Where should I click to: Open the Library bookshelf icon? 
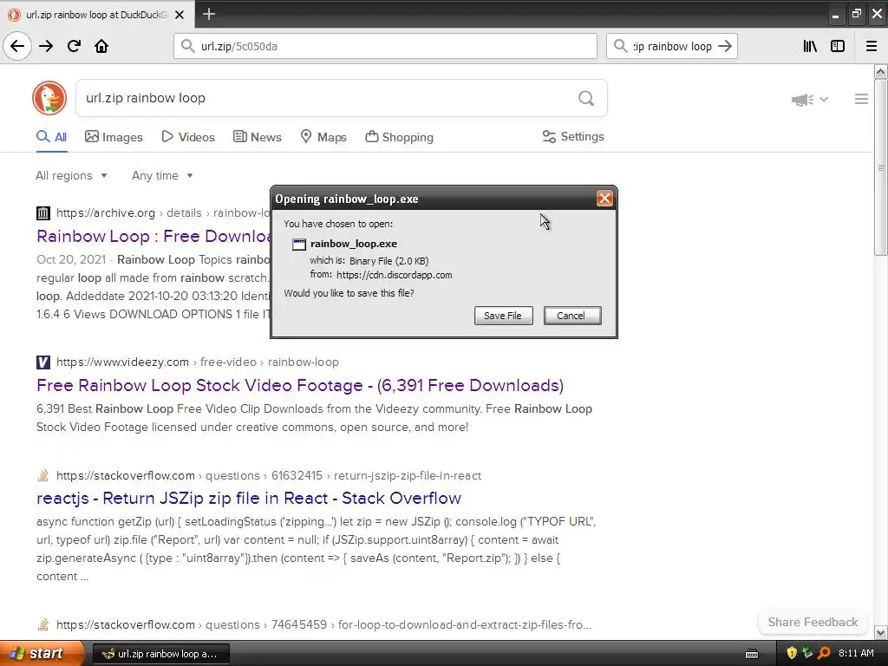pos(810,46)
